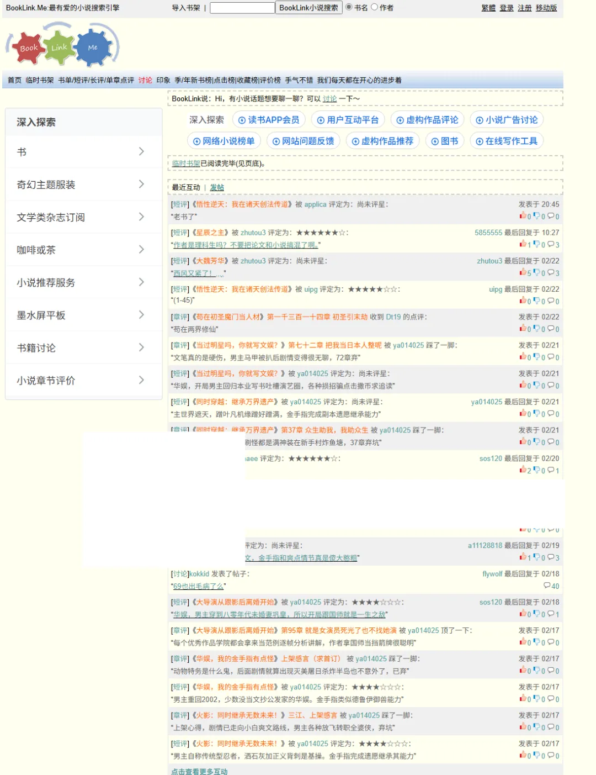Focus the novel search input field
This screenshot has width=596, height=775.
(x=242, y=8)
